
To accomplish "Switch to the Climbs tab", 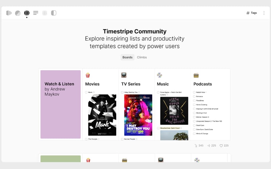I will [142, 57].
